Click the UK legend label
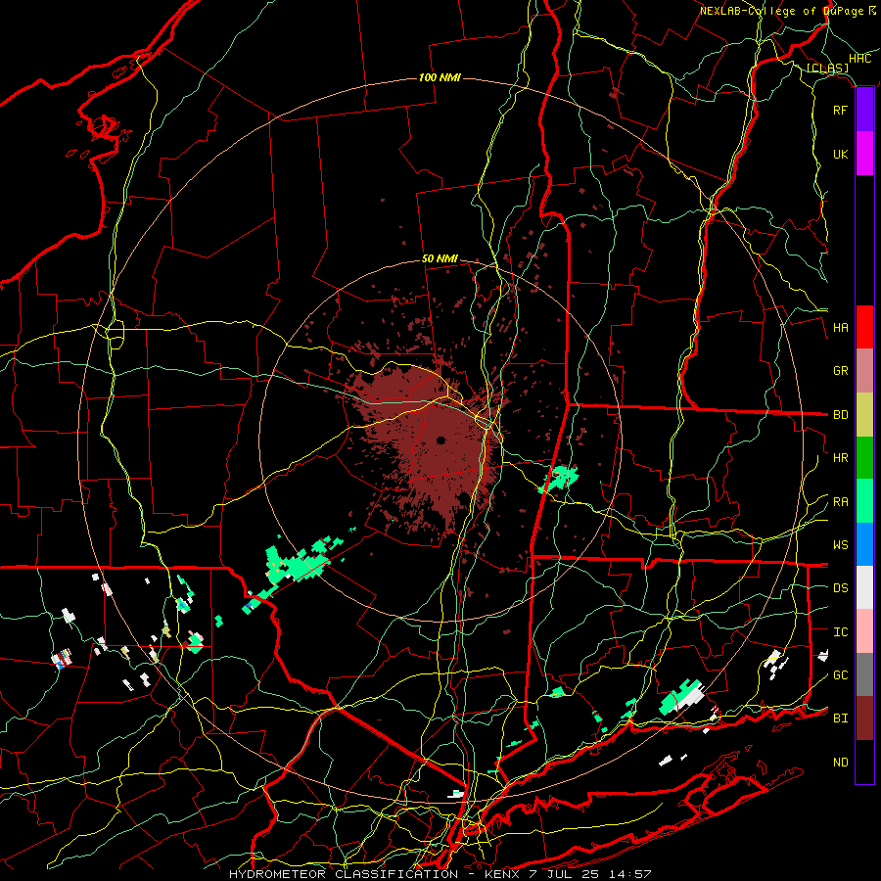 (x=840, y=154)
